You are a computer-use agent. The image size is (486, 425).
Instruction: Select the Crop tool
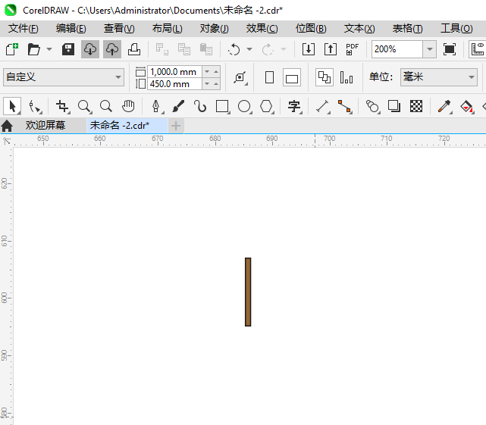tap(62, 107)
